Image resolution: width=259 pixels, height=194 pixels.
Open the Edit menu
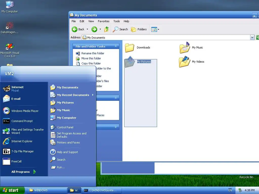click(x=82, y=21)
